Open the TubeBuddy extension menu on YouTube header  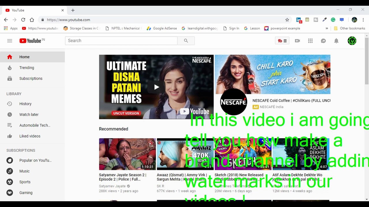pyautogui.click(x=282, y=41)
